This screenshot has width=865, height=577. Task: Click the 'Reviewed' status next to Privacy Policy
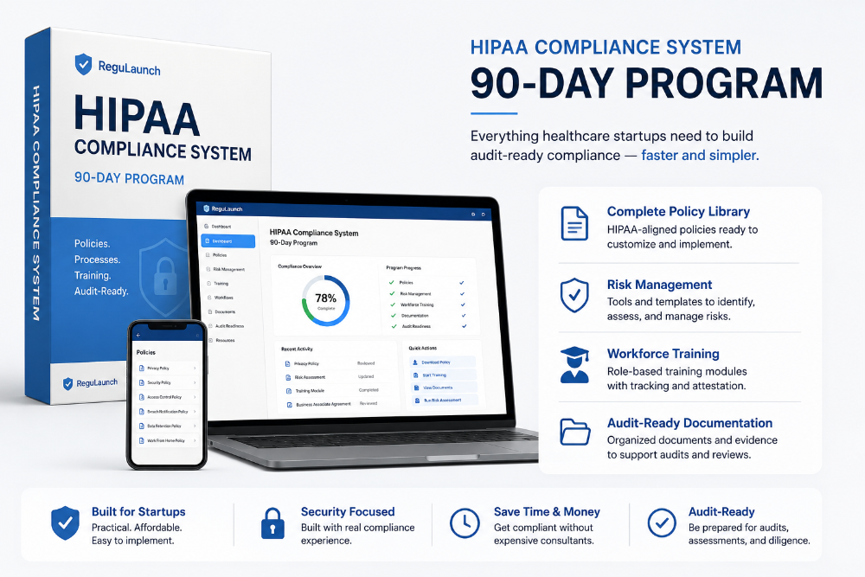[x=366, y=363]
